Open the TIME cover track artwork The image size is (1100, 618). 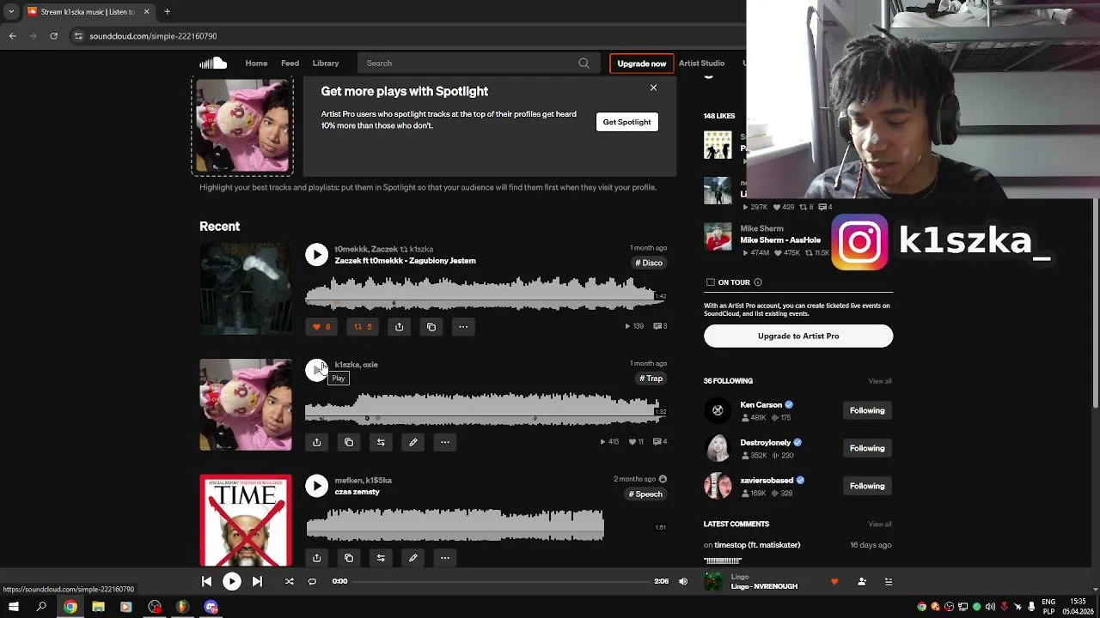tap(246, 520)
